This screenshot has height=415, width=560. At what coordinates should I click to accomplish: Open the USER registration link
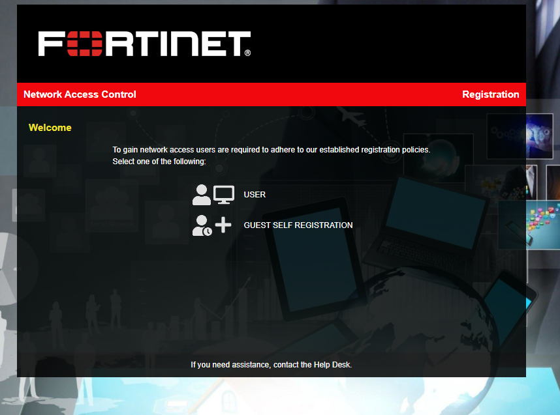[x=255, y=195]
